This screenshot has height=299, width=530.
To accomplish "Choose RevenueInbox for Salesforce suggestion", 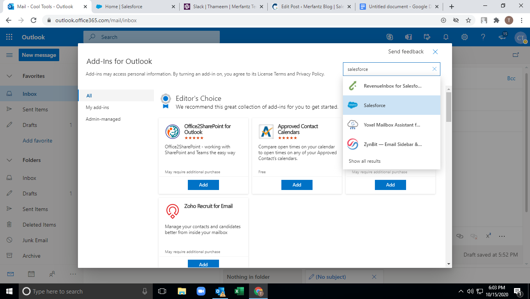I will click(392, 86).
